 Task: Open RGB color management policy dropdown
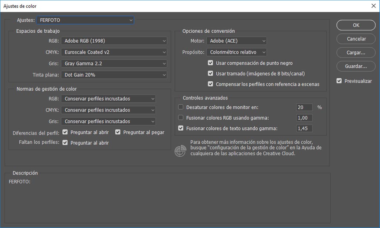tap(108, 99)
